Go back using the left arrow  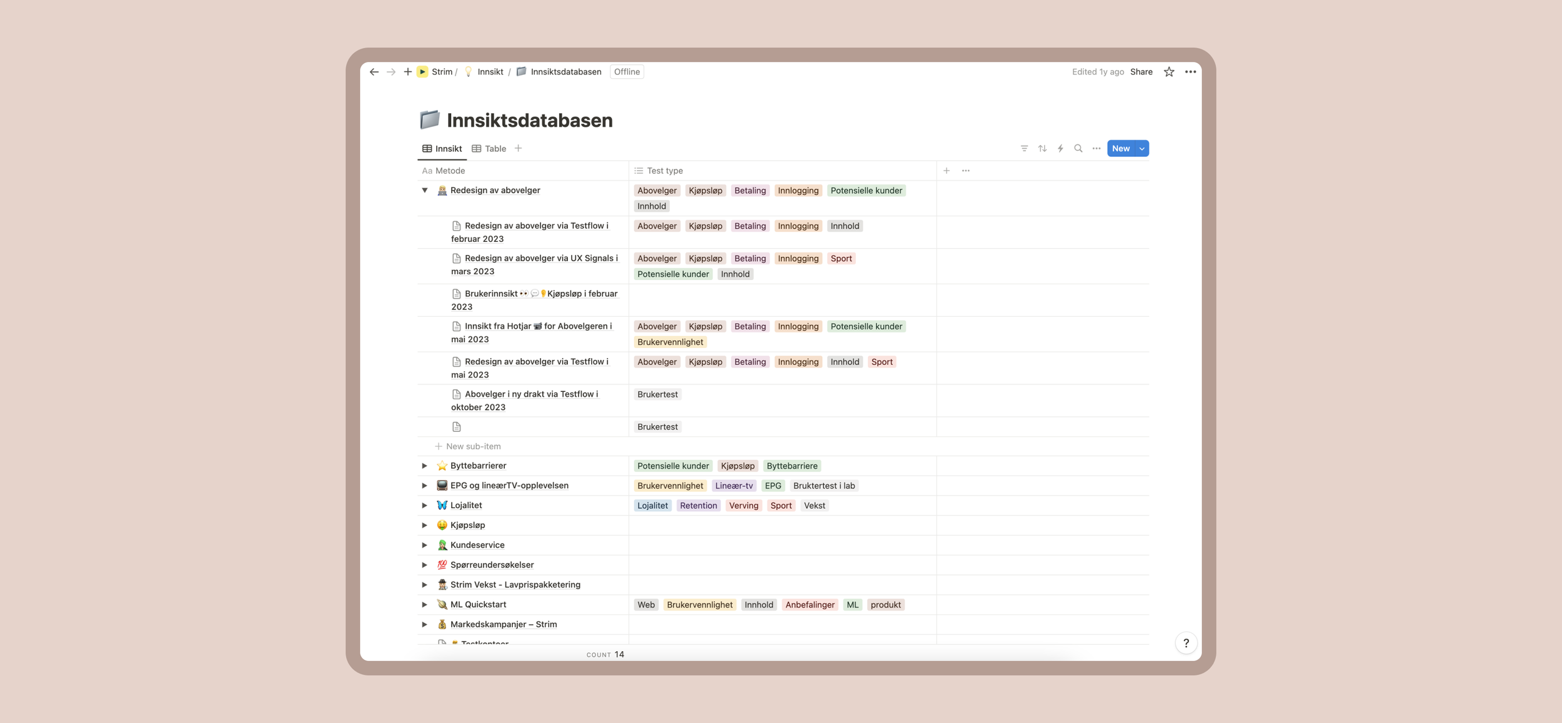click(x=374, y=72)
